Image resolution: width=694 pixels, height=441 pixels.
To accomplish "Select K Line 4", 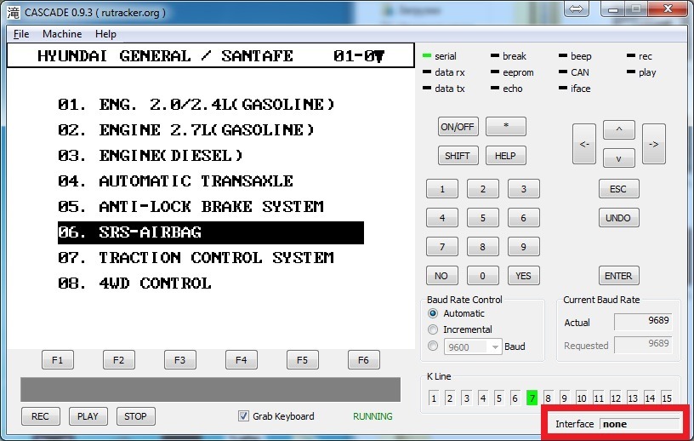I will [483, 398].
